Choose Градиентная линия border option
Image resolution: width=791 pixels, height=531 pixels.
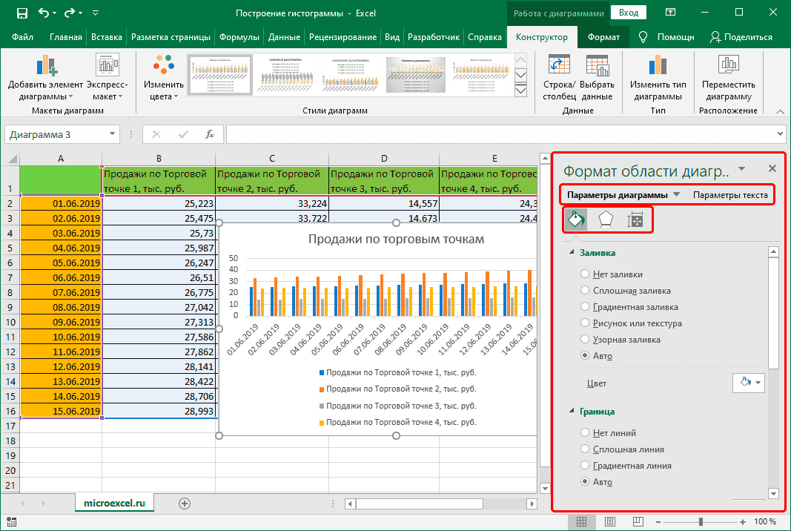pos(586,466)
